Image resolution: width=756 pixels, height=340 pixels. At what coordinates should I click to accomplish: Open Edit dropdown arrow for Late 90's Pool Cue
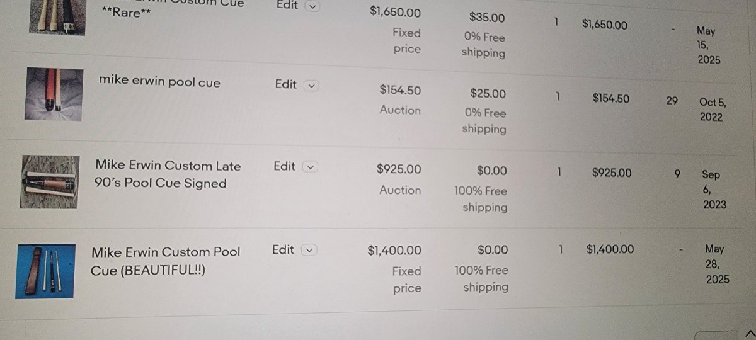[x=309, y=167]
